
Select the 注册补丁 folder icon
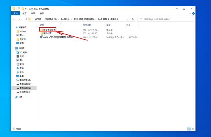[x=42, y=33]
